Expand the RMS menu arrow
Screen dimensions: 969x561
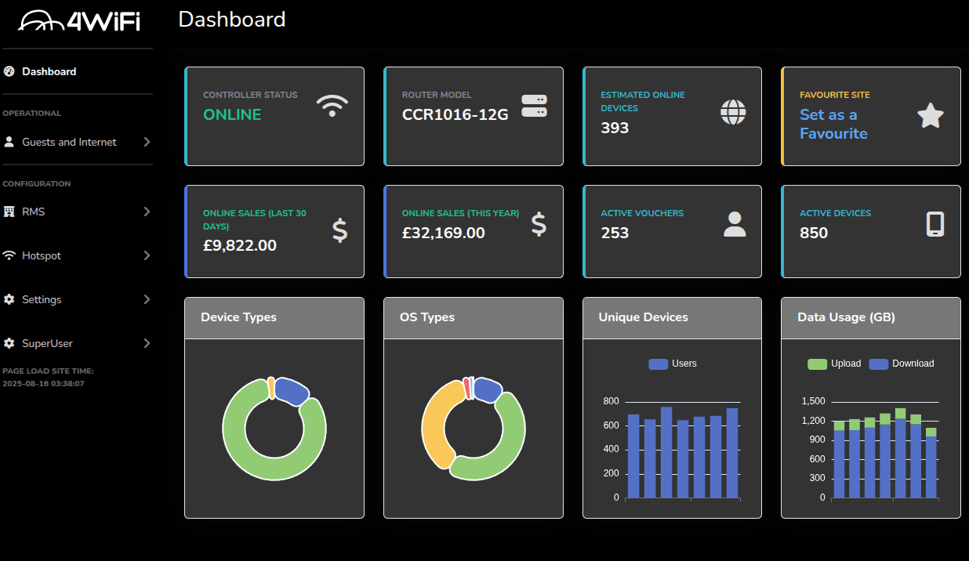[147, 212]
